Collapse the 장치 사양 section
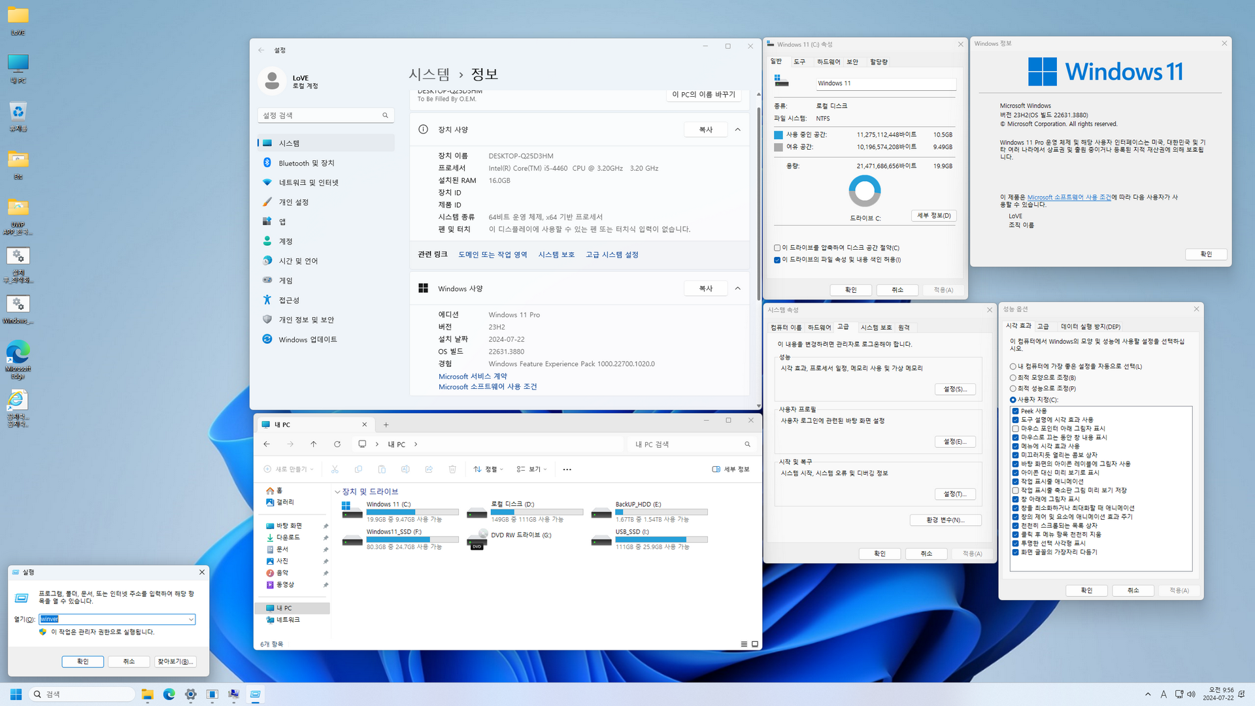This screenshot has height=706, width=1255. coord(737,130)
